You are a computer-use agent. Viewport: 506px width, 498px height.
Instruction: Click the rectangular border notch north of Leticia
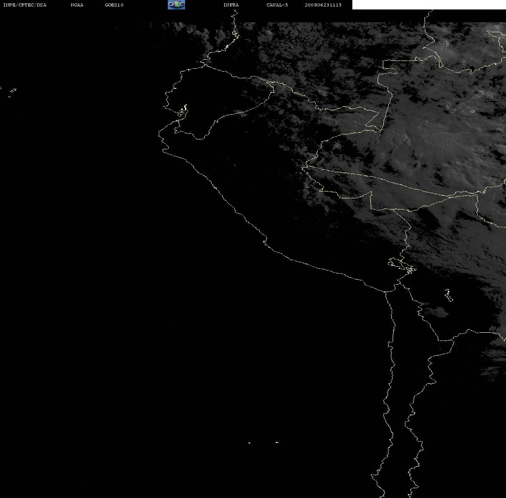[x=390, y=67]
